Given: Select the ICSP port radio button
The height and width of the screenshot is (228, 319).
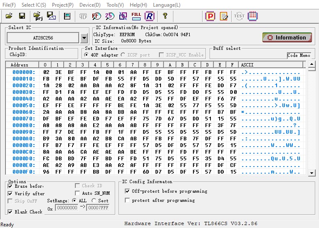Looking at the screenshot, I should coord(123,55).
